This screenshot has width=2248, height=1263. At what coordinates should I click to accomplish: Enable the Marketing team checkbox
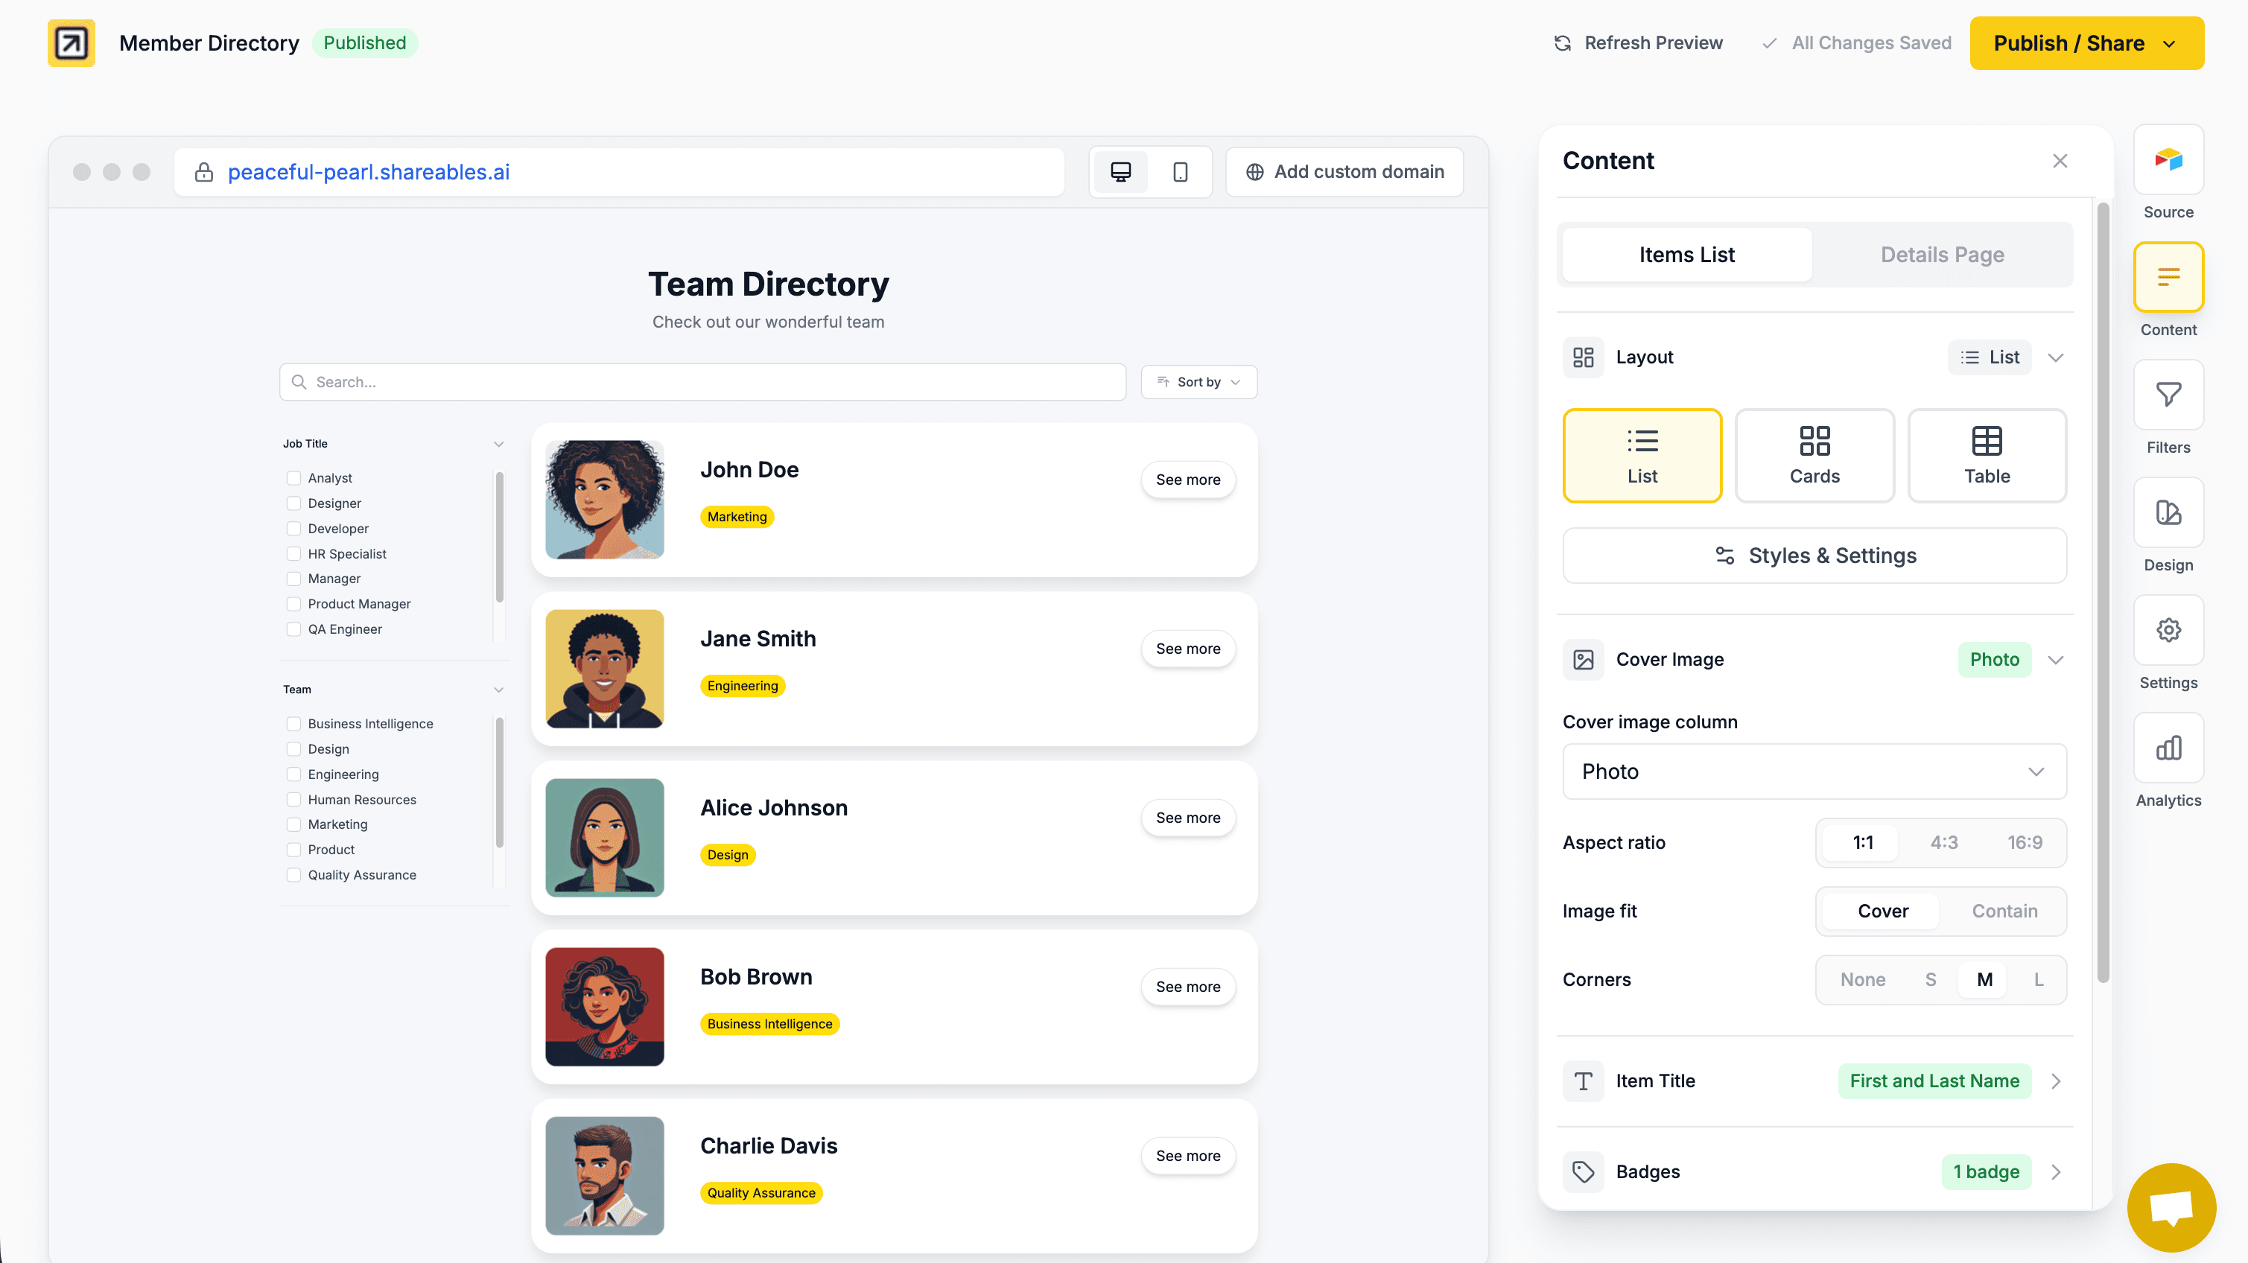tap(294, 824)
